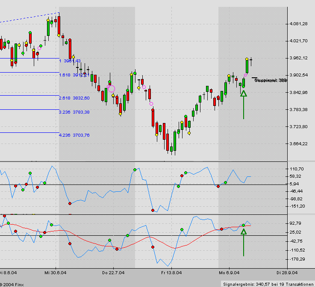Click the Fibonacci label 1 3961,43
The height and width of the screenshot is (287, 315).
[70, 61]
